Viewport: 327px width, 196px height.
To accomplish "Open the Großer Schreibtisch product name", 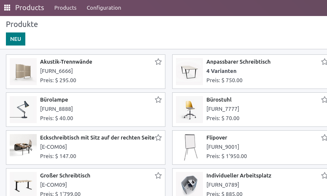I will [x=65, y=176].
